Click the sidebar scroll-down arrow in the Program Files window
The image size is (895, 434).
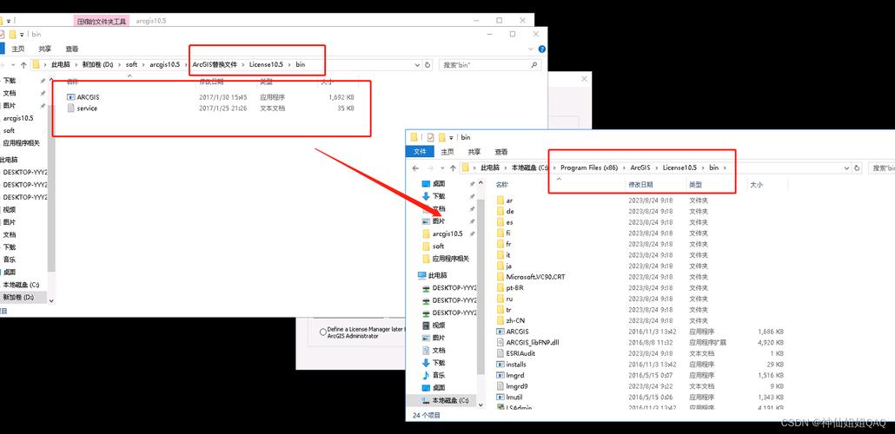(481, 404)
